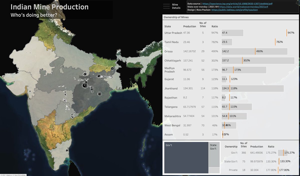Image resolution: width=300 pixels, height=176 pixels.
Task: Click the No. of Sites header in state table
Action: (x=203, y=25)
